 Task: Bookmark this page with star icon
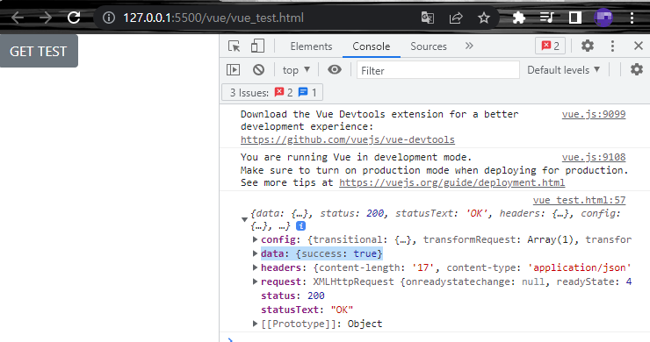click(x=484, y=18)
